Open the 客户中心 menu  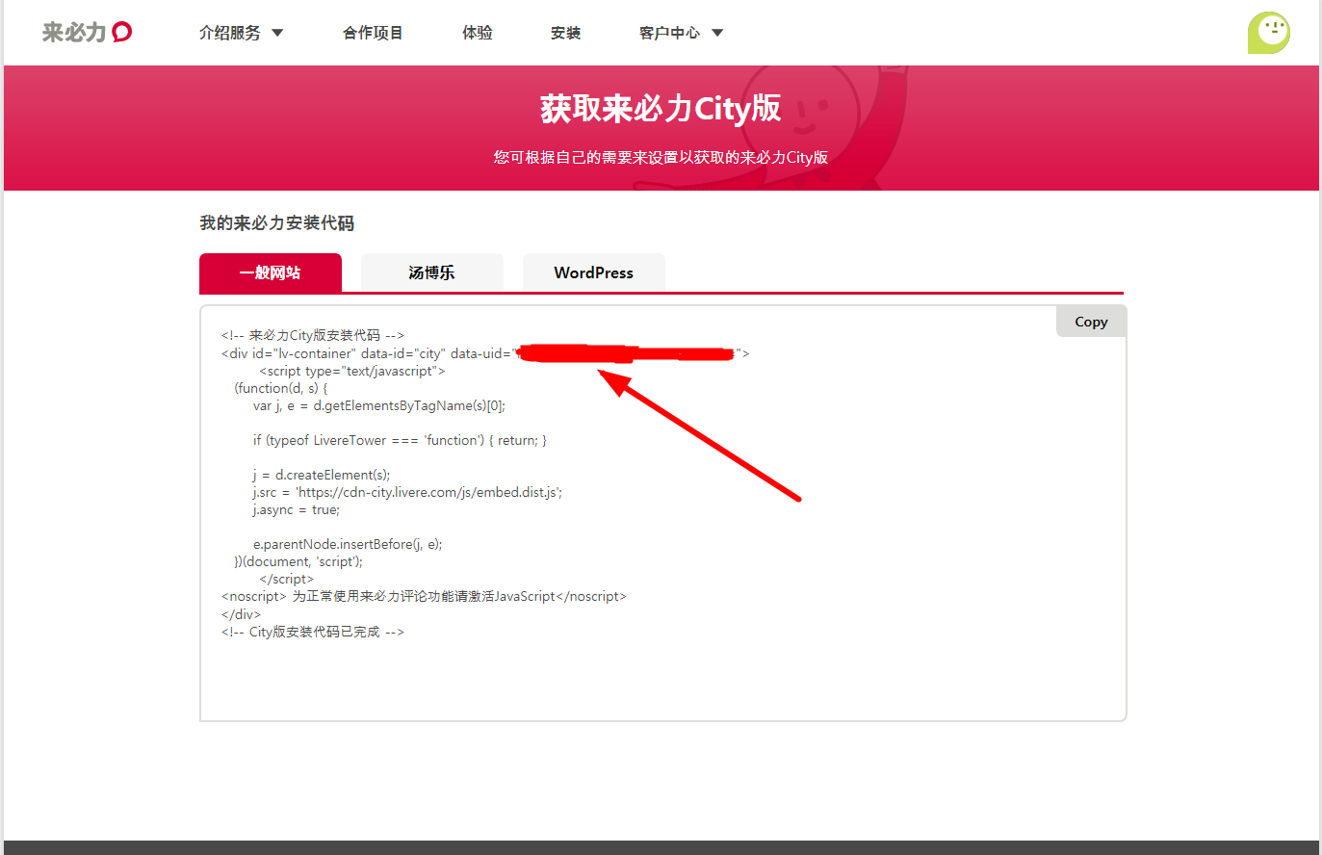669,33
